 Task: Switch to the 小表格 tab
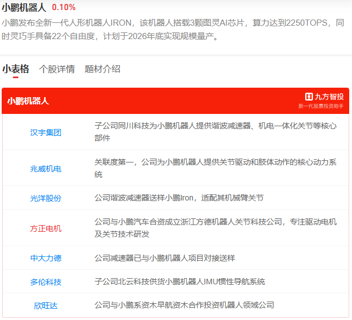pos(16,69)
